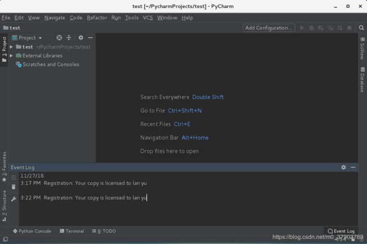
Task: Expand External Libraries tree arrow
Action: click(11, 56)
